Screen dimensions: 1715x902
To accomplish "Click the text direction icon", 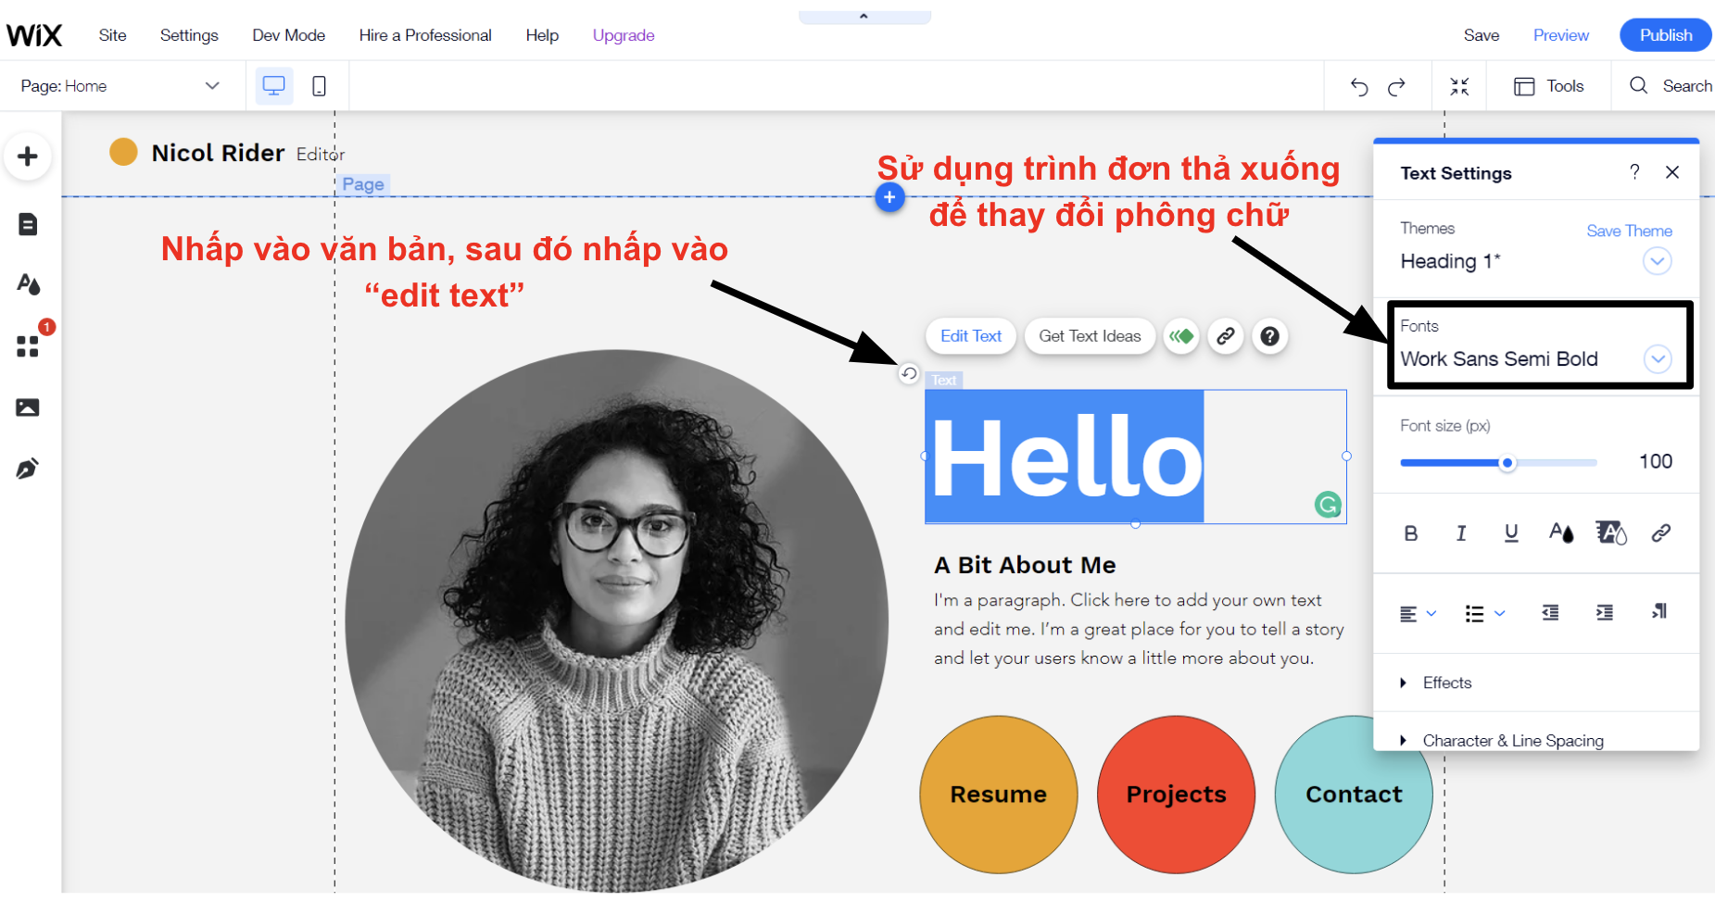I will (1659, 611).
